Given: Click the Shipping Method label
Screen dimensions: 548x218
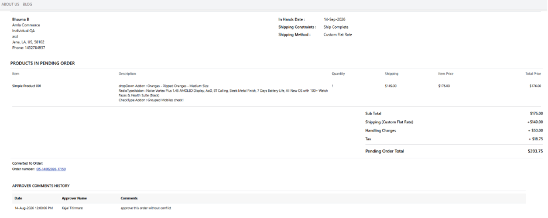Looking at the screenshot, I should coord(294,34).
